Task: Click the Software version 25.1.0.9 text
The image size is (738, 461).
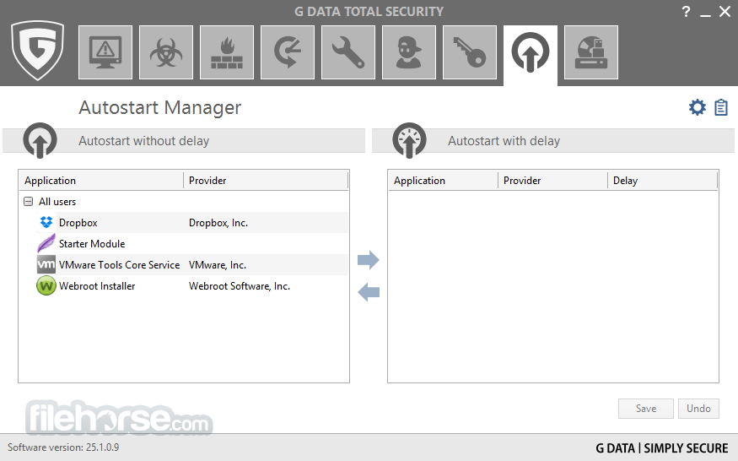Action: [63, 447]
